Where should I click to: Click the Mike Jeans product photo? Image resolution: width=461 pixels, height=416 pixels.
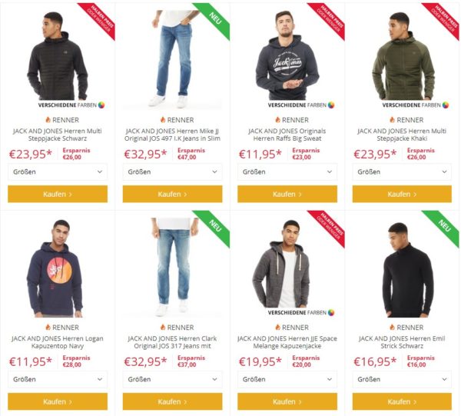click(x=172, y=58)
